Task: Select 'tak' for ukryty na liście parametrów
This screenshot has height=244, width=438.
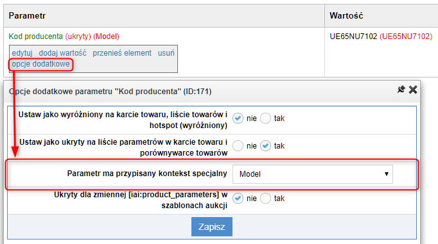Action: 265,146
